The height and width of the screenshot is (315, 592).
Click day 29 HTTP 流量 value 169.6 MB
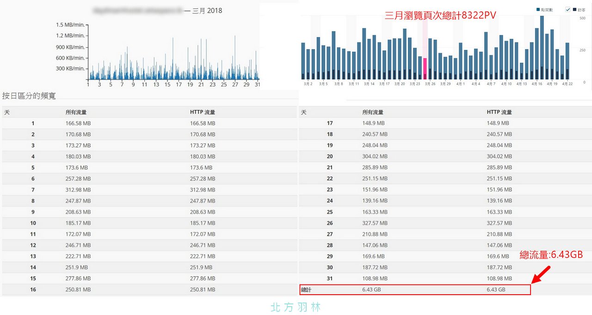click(x=498, y=256)
